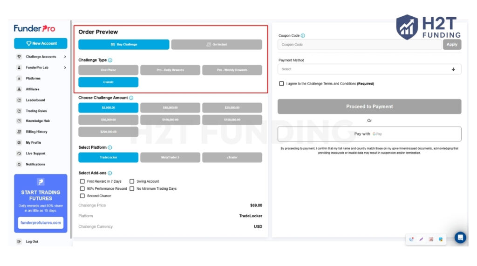This screenshot has height=266, width=477.
Task: Click the My Profile icon
Action: (x=19, y=143)
